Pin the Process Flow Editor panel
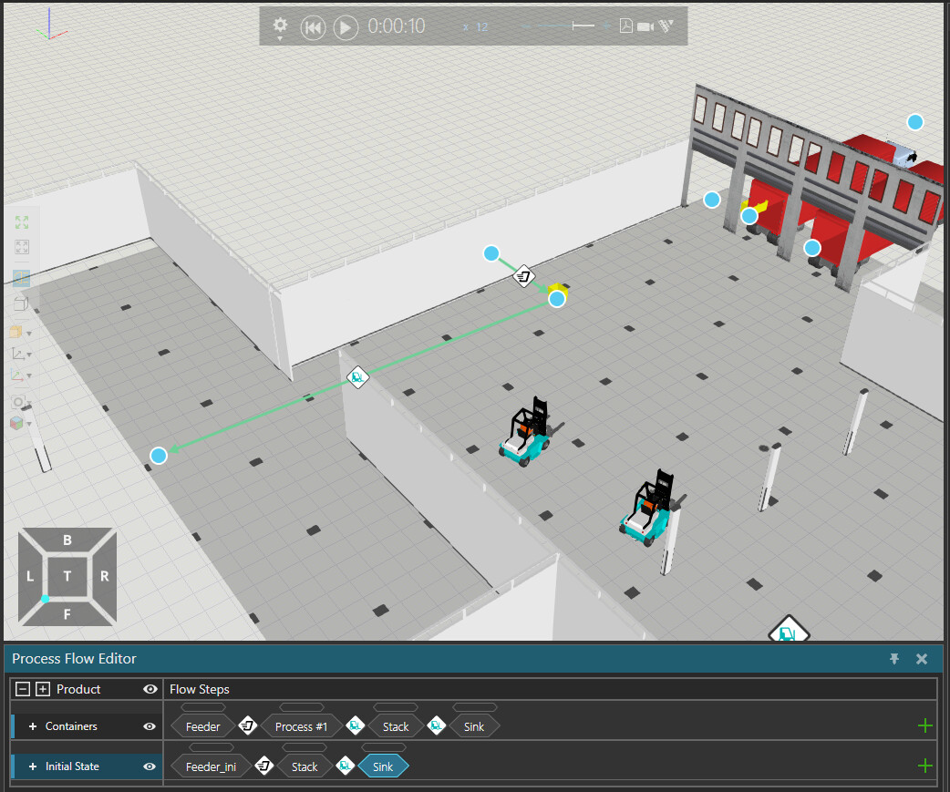 [x=894, y=658]
